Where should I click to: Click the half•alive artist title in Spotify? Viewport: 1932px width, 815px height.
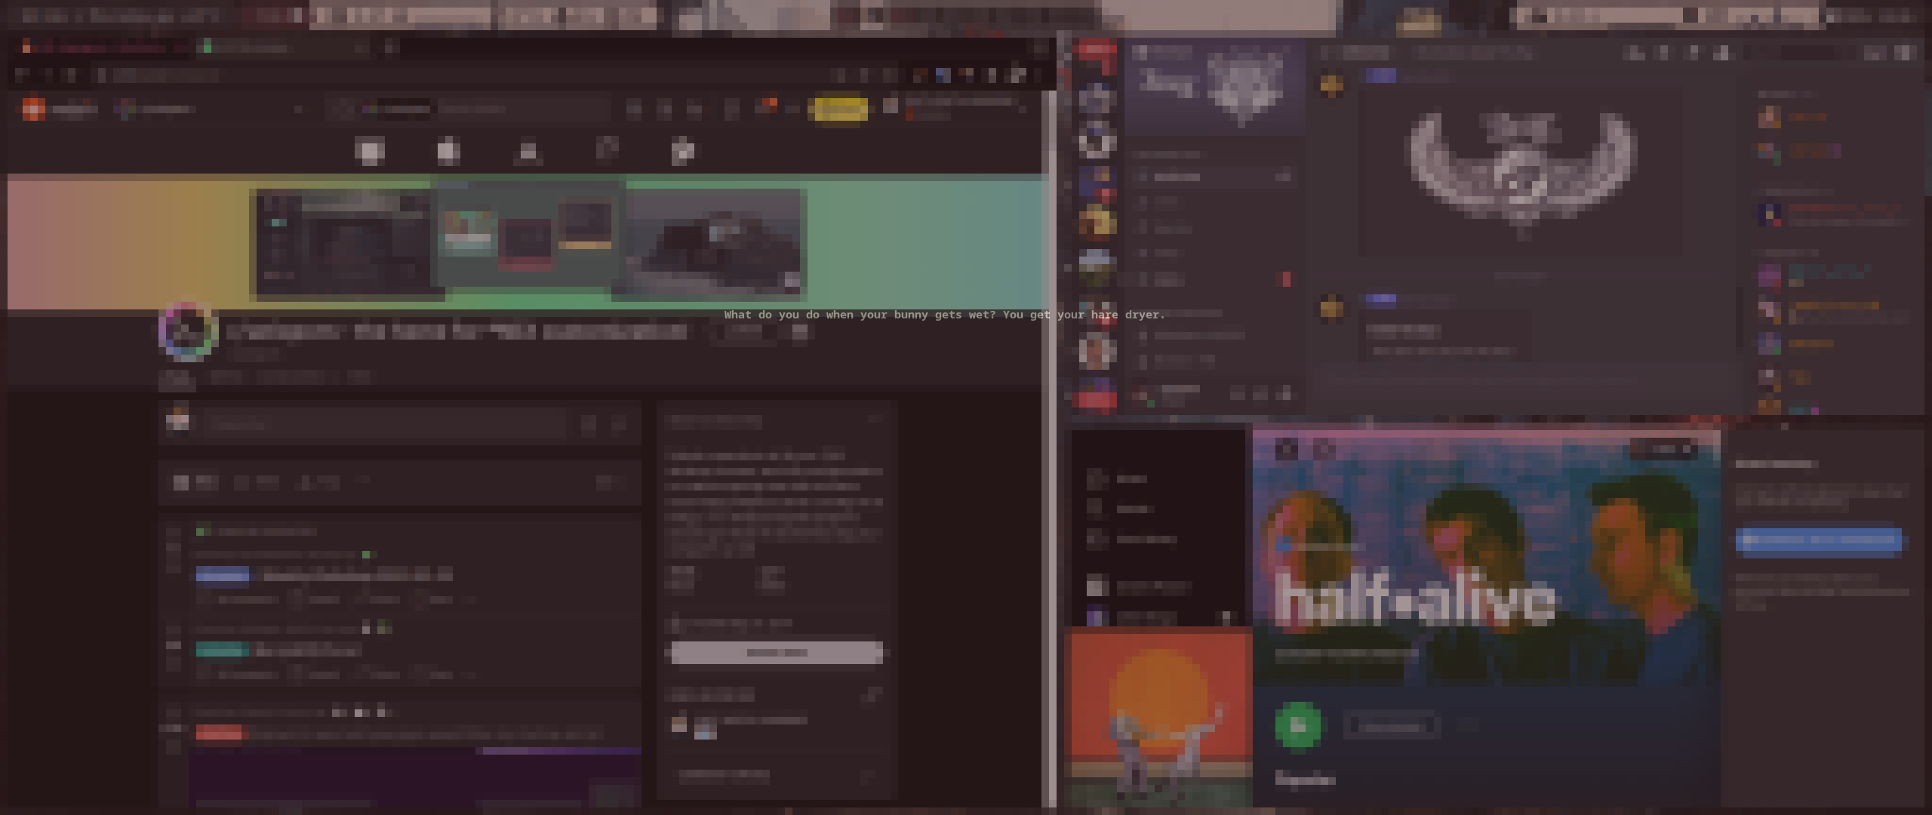(1415, 600)
